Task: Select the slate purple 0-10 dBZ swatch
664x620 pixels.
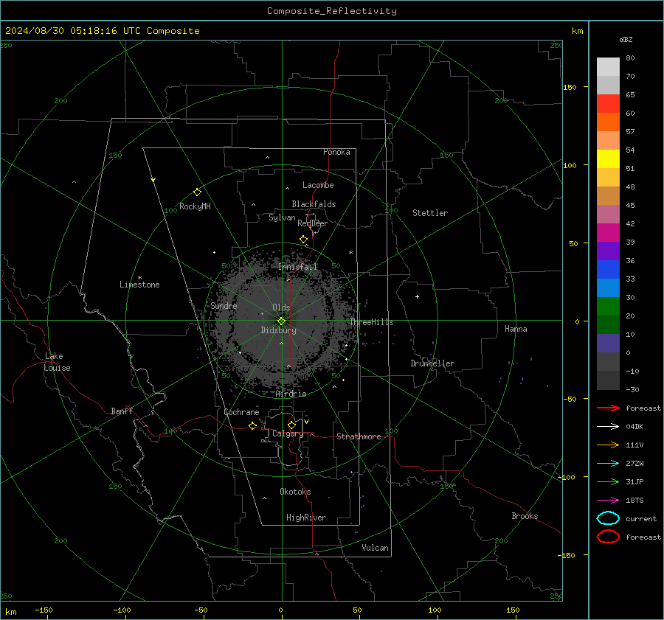Action: click(x=608, y=344)
